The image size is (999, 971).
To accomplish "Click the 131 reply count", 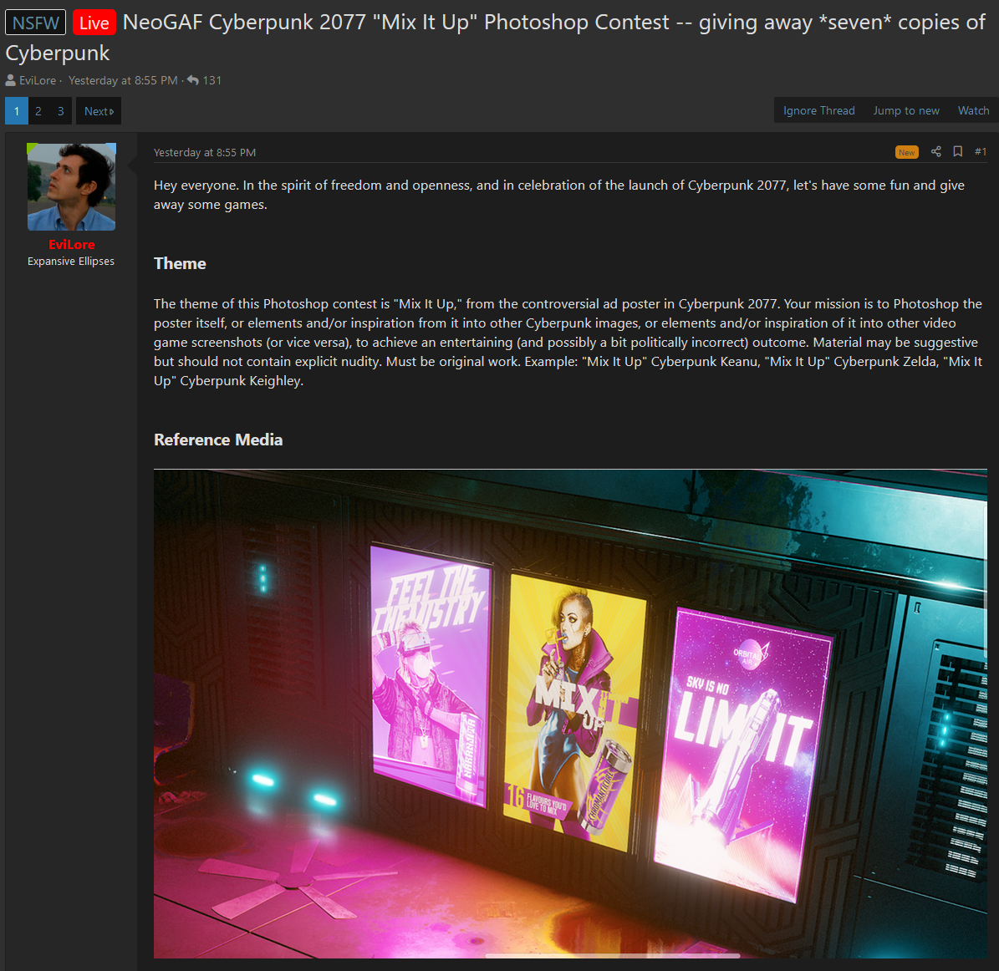I will 212,80.
